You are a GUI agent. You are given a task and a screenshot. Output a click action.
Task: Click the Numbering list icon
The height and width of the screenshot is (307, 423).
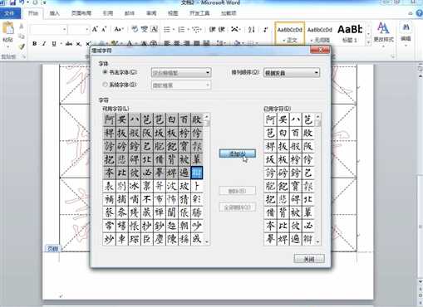click(x=181, y=29)
